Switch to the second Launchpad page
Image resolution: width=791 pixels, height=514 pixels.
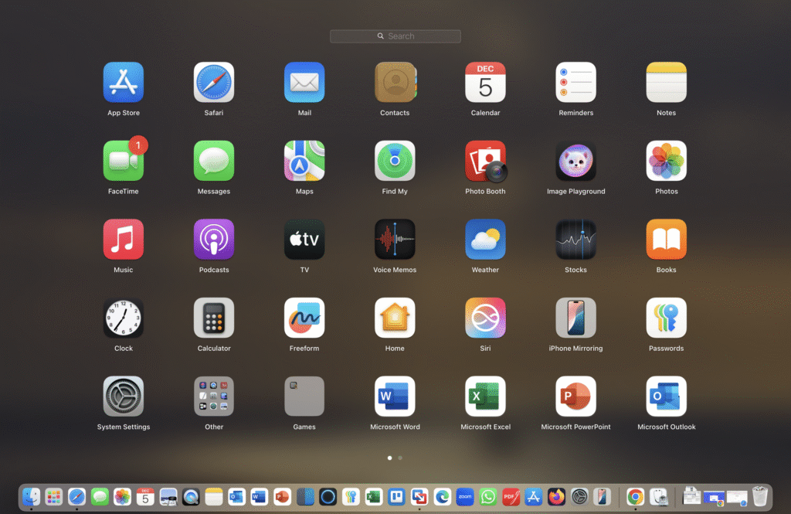(x=399, y=458)
